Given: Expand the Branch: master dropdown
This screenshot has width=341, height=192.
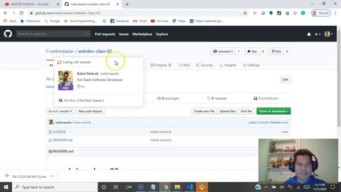Looking at the screenshot, I should (60, 111).
